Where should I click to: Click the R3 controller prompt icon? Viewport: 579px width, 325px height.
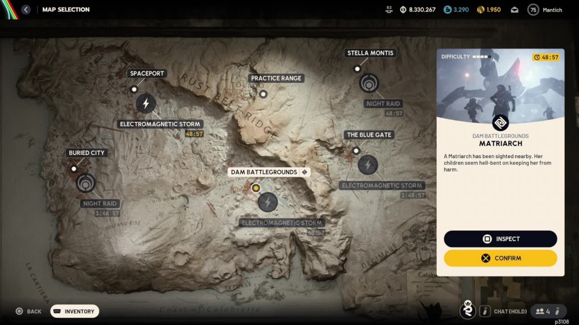389,9
